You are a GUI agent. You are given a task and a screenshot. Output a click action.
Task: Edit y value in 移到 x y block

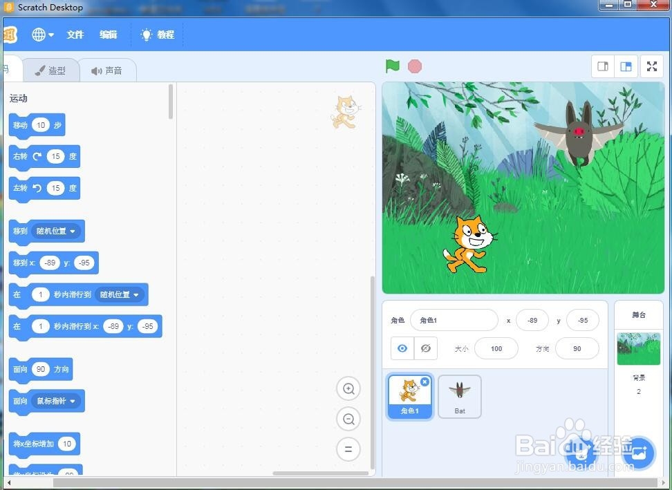(84, 263)
